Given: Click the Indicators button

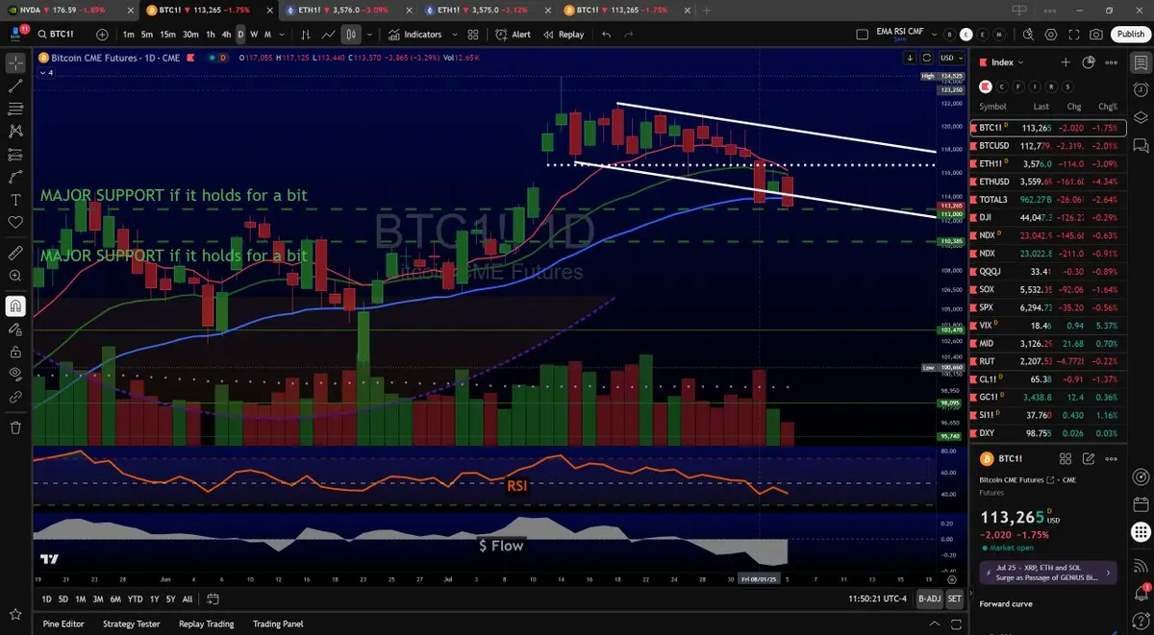Looking at the screenshot, I should click(415, 34).
